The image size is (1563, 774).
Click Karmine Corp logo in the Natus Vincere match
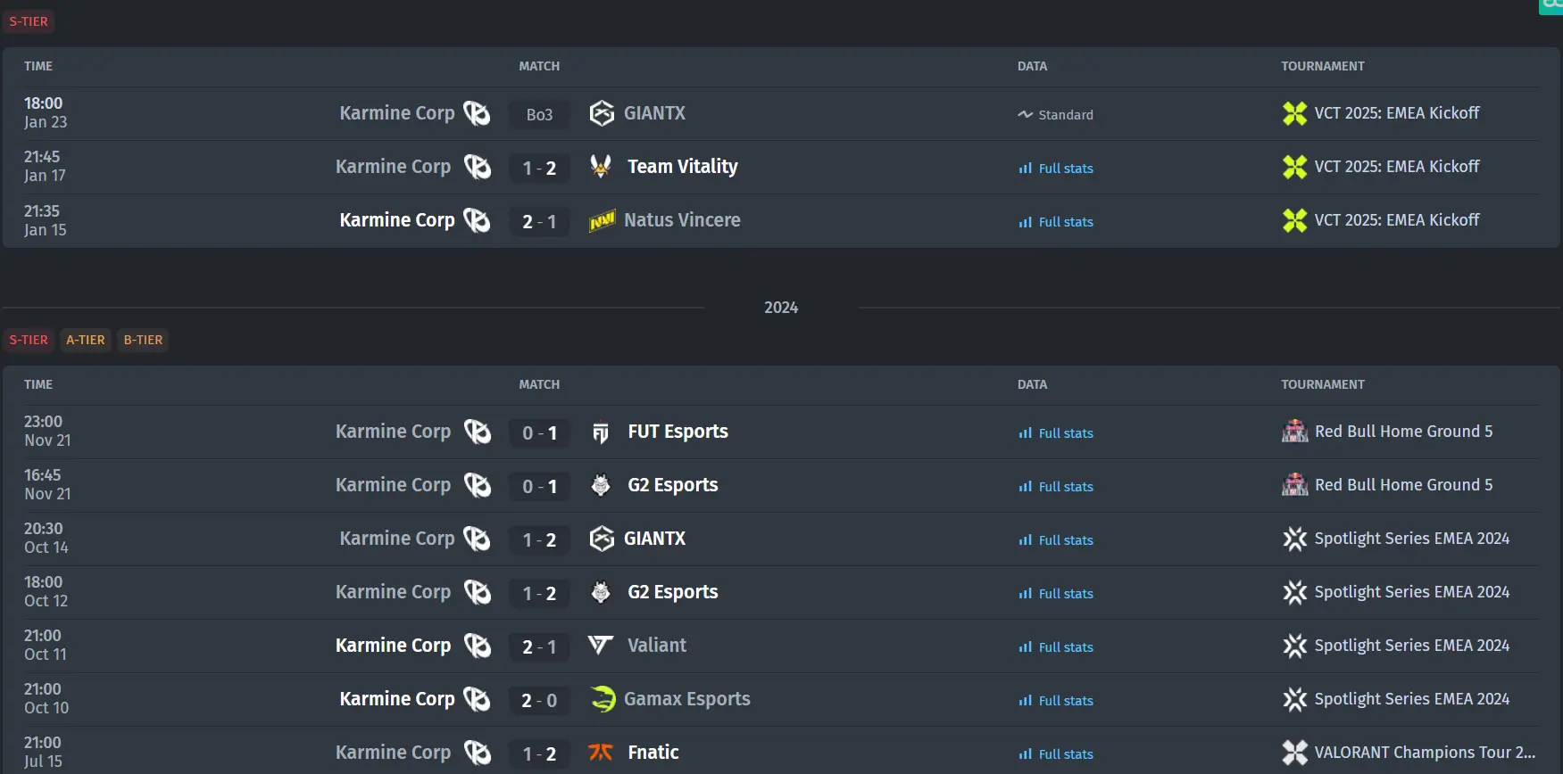(477, 220)
